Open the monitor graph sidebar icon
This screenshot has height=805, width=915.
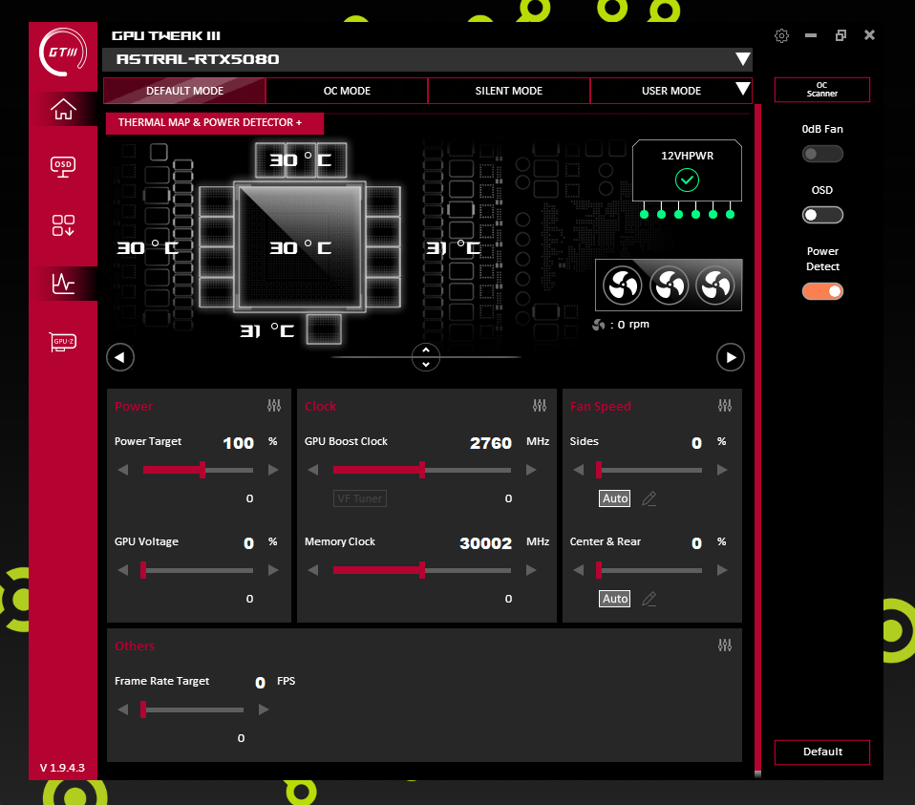63,284
